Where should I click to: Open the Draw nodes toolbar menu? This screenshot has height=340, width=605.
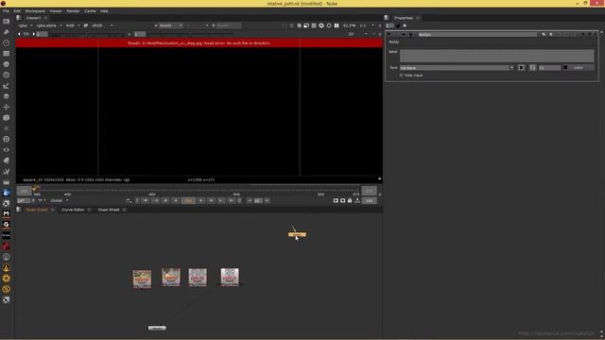(7, 32)
